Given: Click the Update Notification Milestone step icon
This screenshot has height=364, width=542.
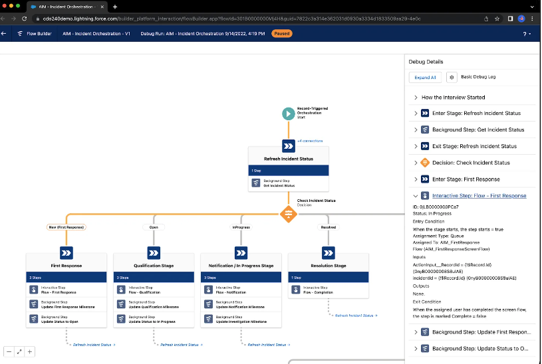Looking at the screenshot, I should coord(208,304).
